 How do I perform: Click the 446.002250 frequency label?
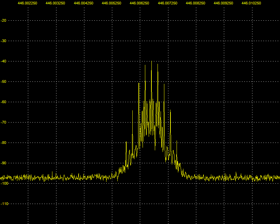28,3
